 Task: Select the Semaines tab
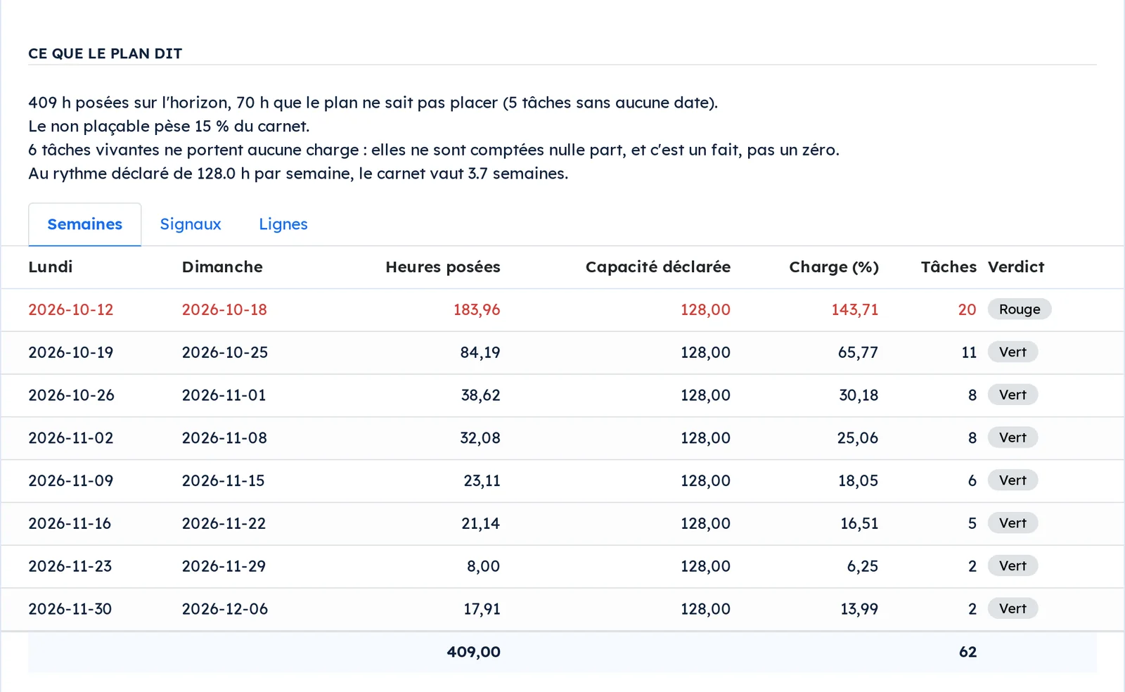coord(84,224)
